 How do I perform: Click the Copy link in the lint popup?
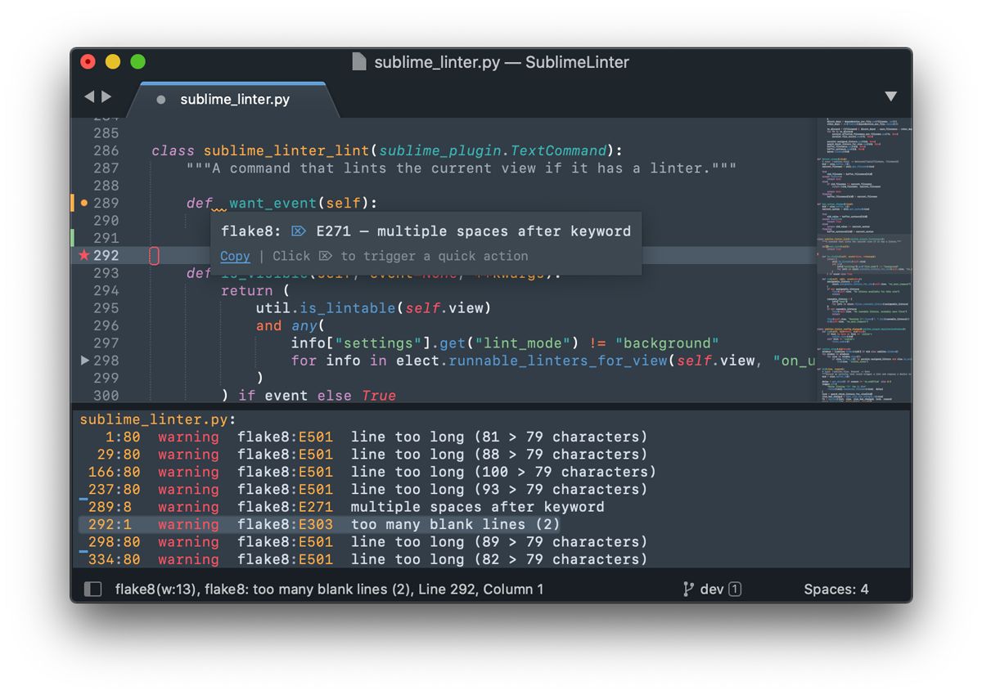pos(235,256)
